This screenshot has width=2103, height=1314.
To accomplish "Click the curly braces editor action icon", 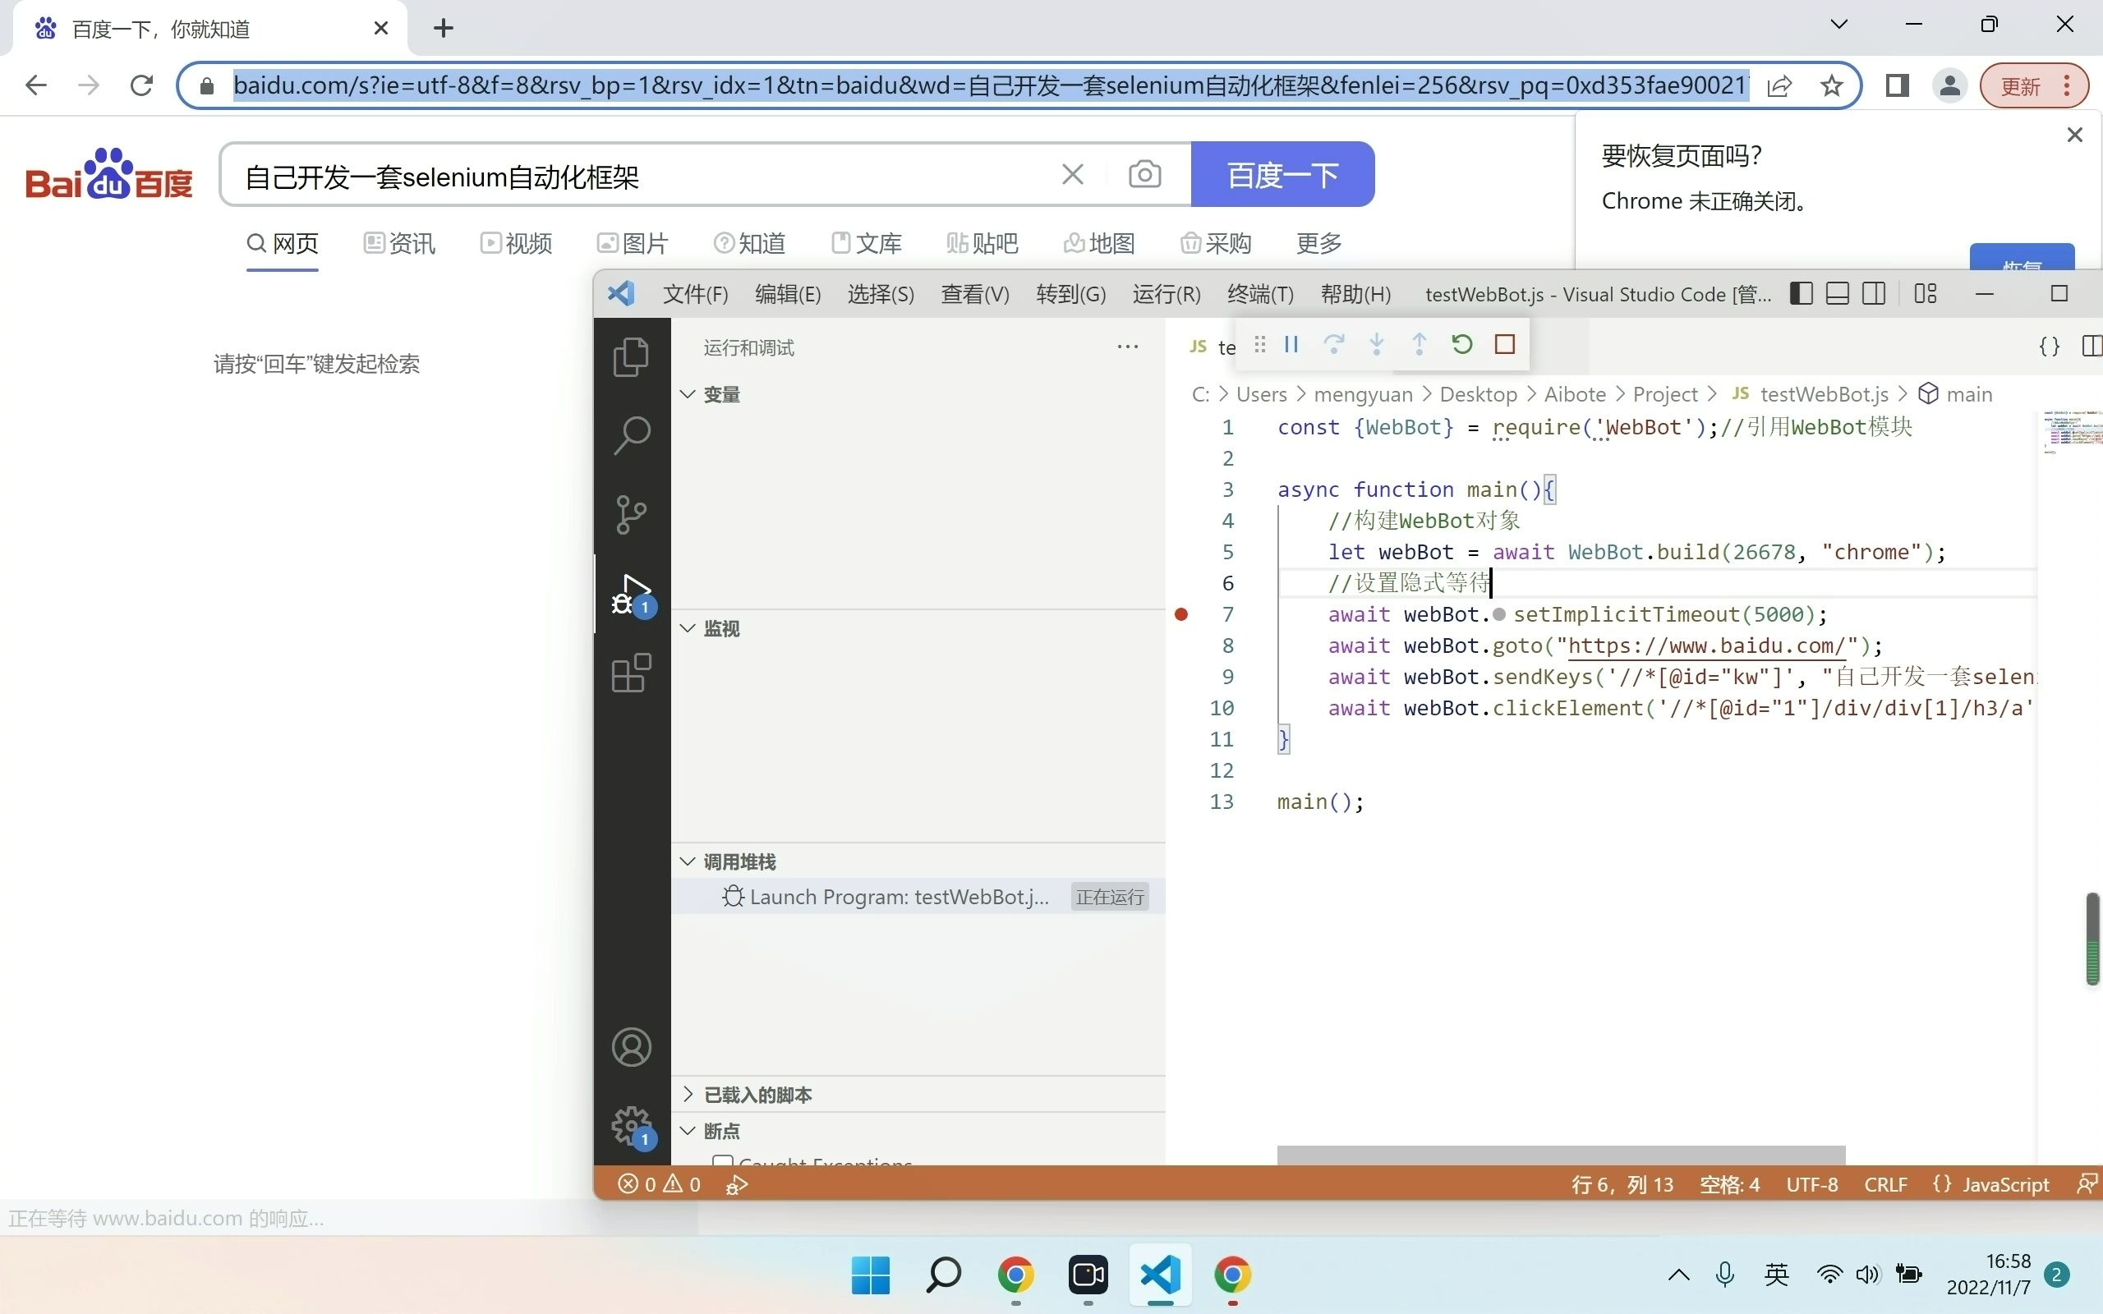I will click(x=2049, y=346).
